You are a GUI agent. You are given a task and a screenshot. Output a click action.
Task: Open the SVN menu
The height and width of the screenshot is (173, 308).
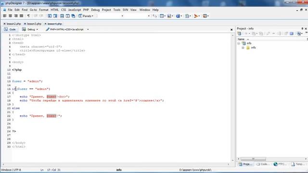click(x=125, y=10)
